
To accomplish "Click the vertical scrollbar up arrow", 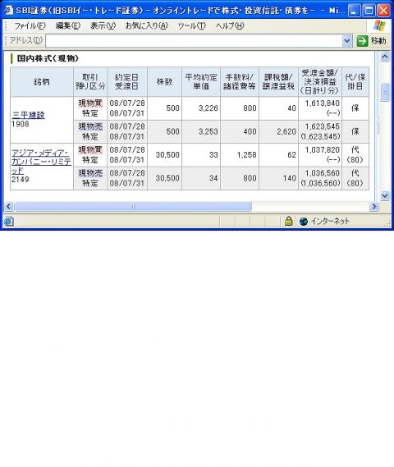I will click(385, 57).
